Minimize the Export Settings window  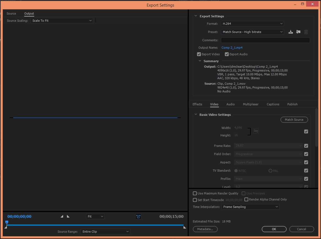tap(295, 4)
